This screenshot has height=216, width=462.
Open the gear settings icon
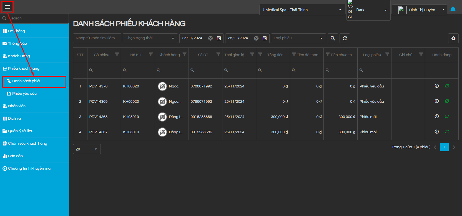(x=453, y=38)
